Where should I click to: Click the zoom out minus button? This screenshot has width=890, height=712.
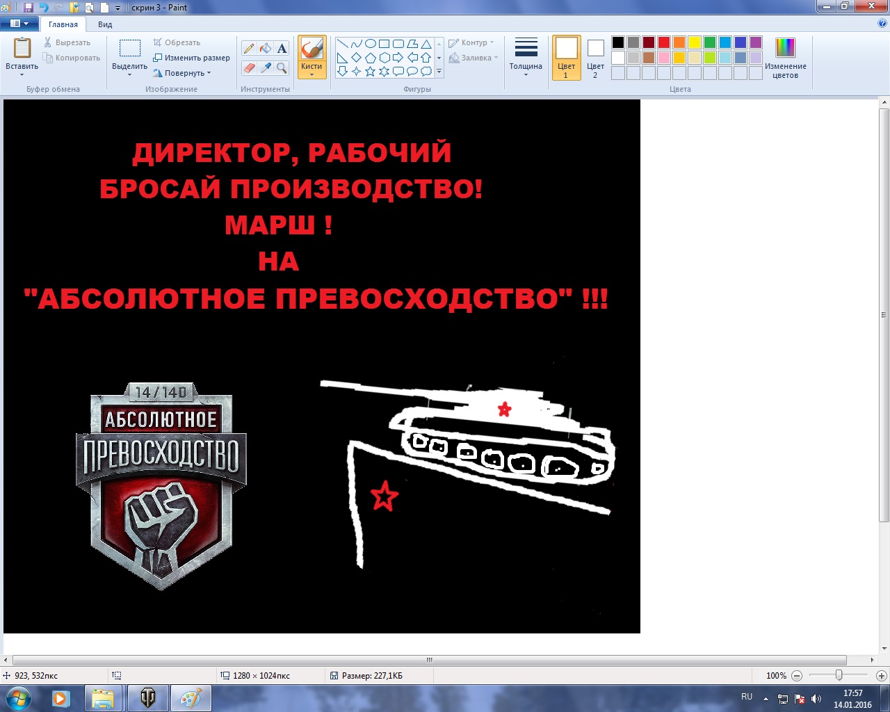[x=797, y=675]
